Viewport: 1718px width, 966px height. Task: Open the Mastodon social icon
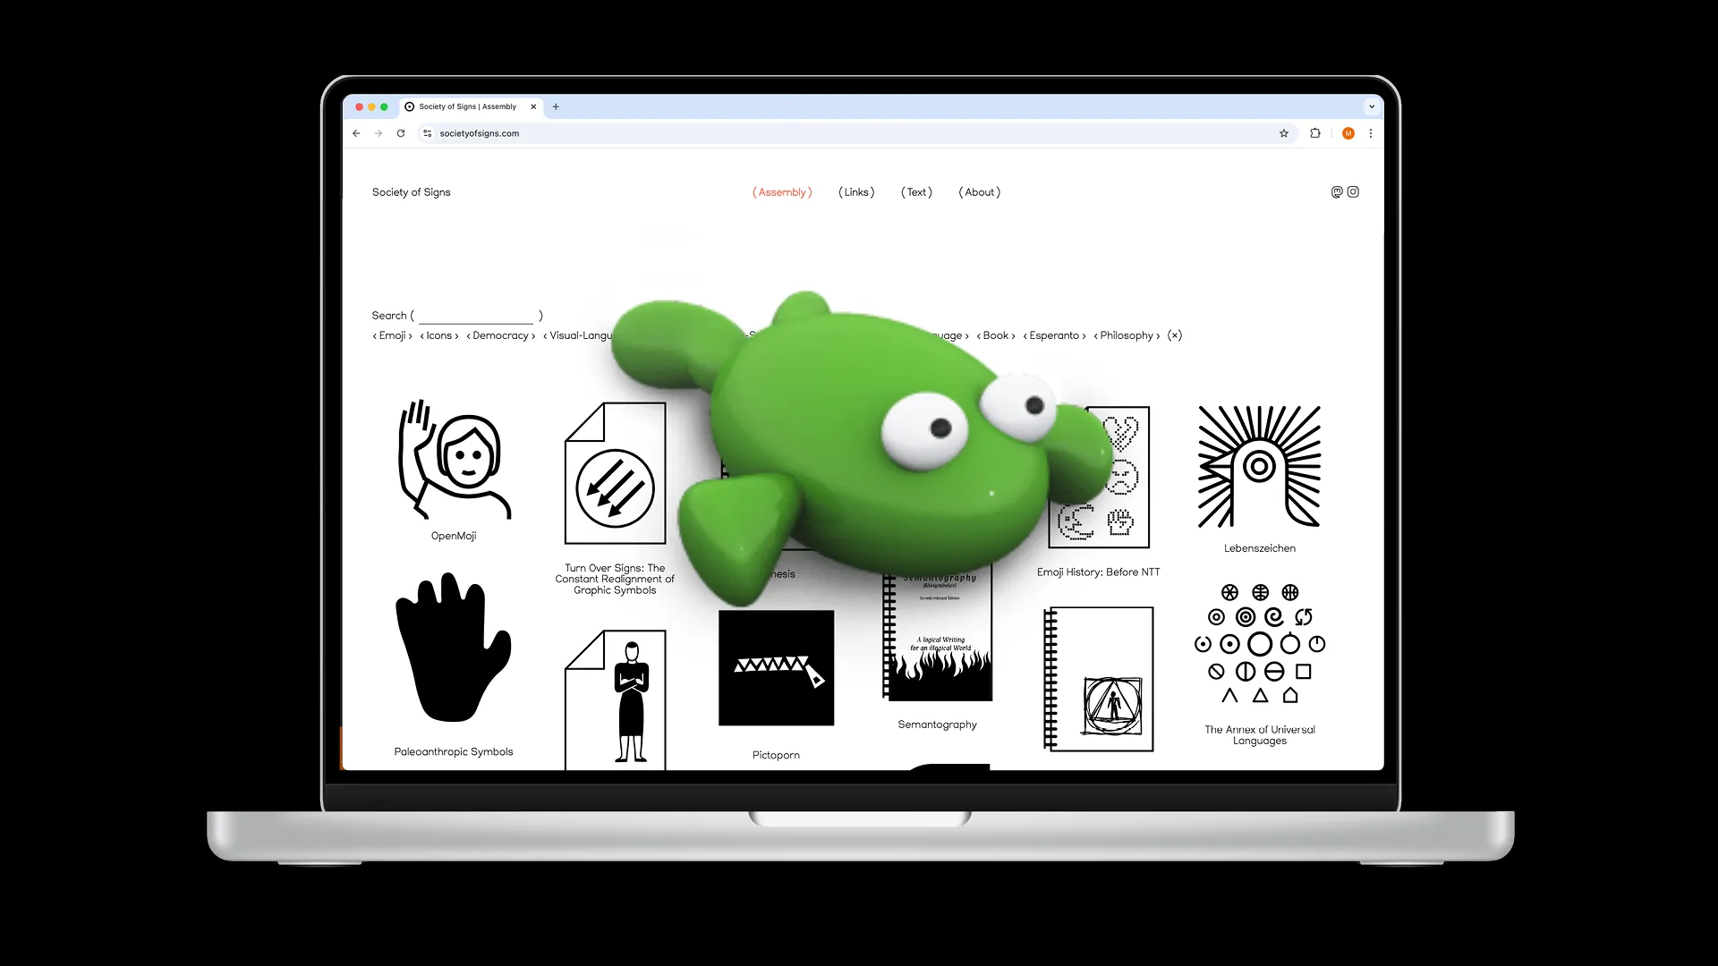(1337, 191)
